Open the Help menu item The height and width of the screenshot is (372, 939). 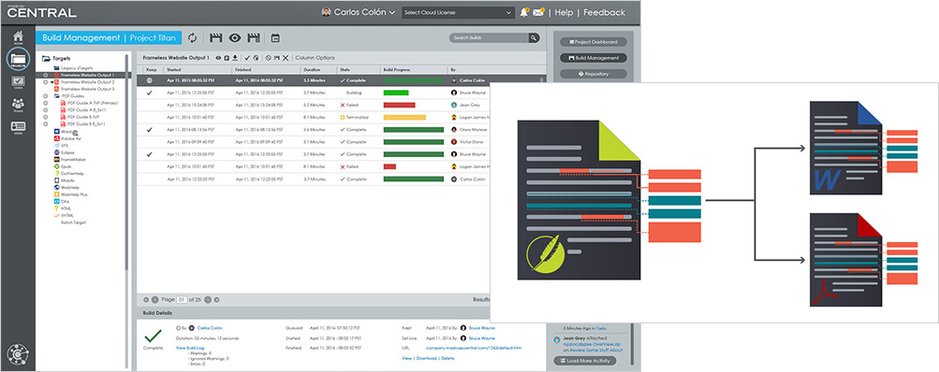coord(564,12)
